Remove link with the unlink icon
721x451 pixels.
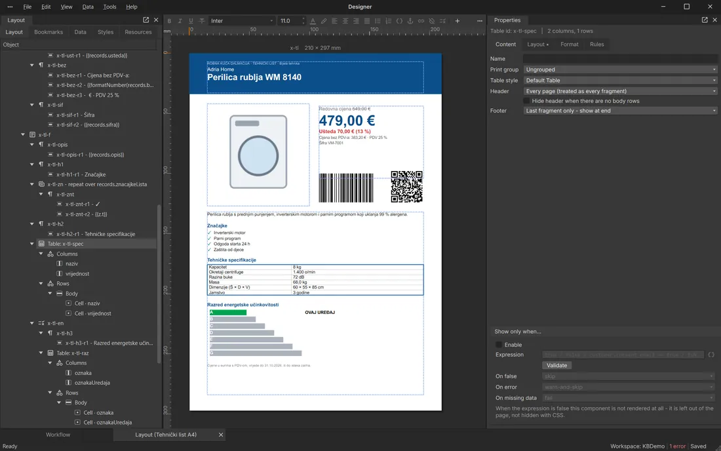coord(432,21)
